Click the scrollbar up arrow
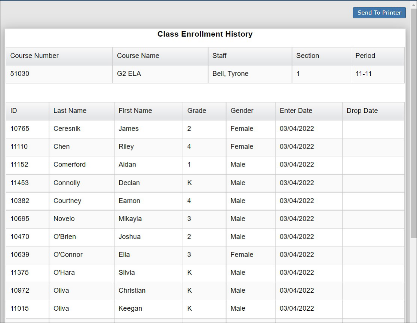This screenshot has height=323, width=417. [x=414, y=4]
